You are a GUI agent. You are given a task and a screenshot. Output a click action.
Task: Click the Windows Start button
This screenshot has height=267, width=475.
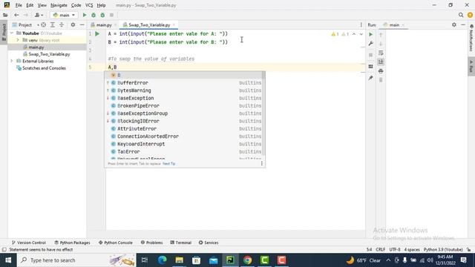[8, 260]
